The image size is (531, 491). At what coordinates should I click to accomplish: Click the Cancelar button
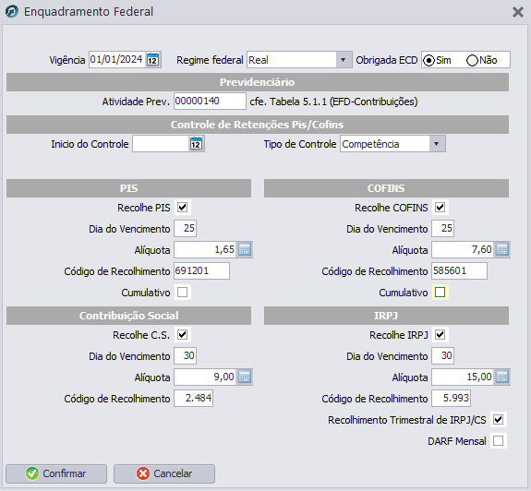(x=164, y=473)
